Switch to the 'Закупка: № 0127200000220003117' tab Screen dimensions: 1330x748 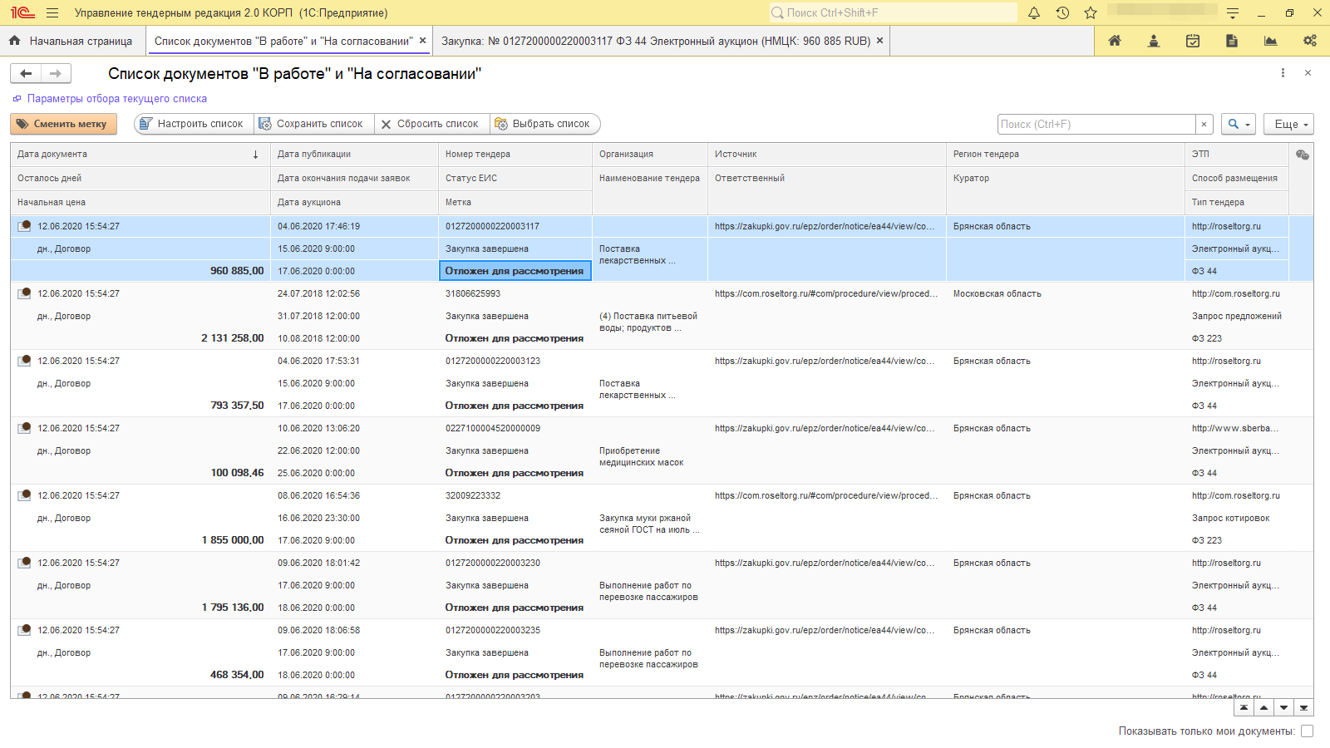[x=655, y=41]
